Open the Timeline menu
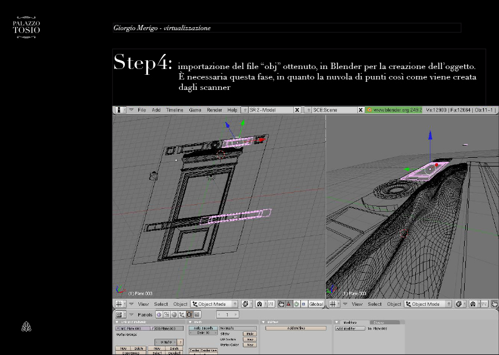The image size is (499, 355). point(174,110)
